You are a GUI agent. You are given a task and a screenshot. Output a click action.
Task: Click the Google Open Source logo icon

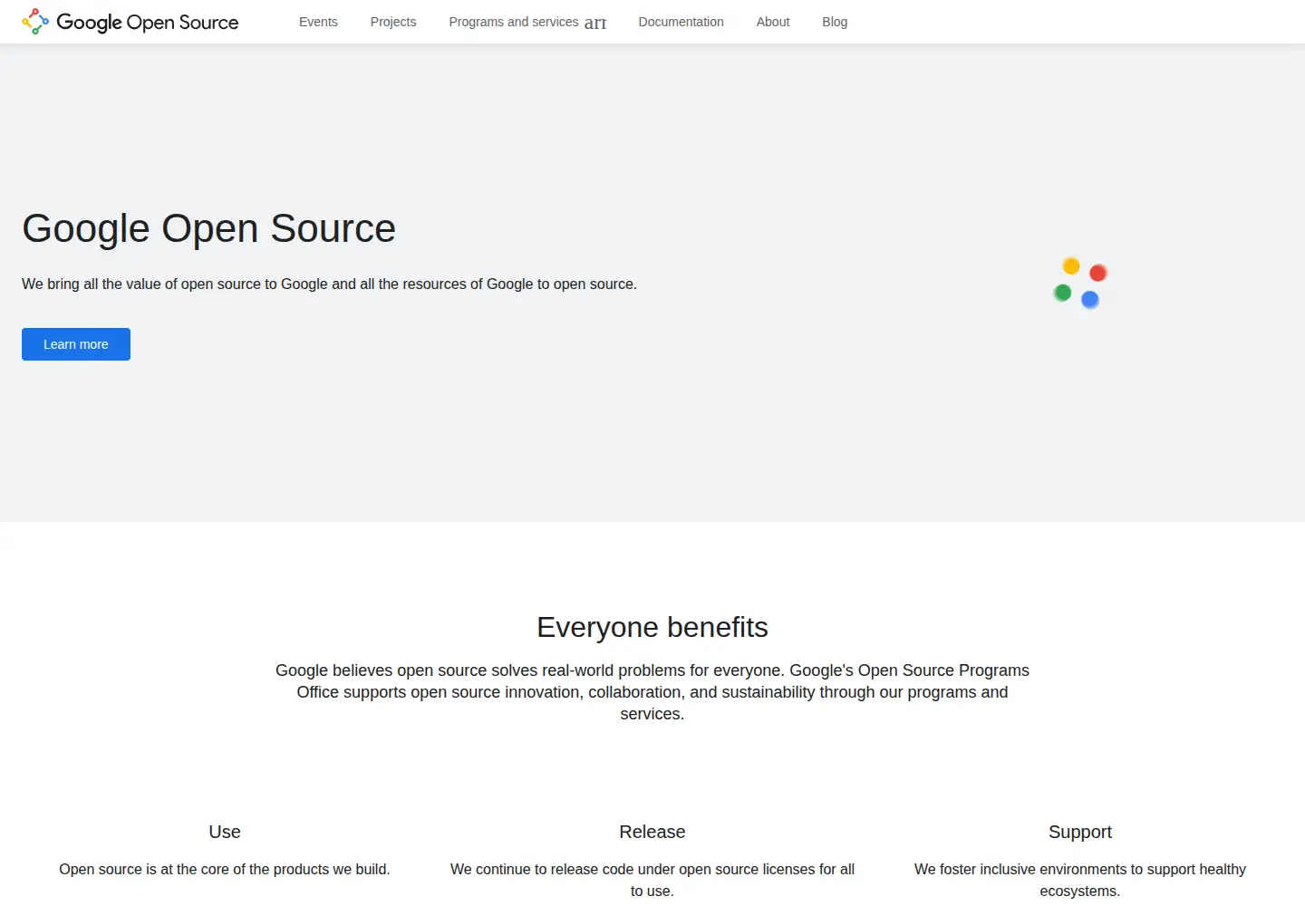[35, 22]
